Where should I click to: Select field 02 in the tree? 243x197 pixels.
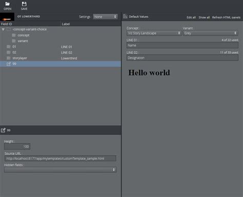pyautogui.click(x=60, y=52)
